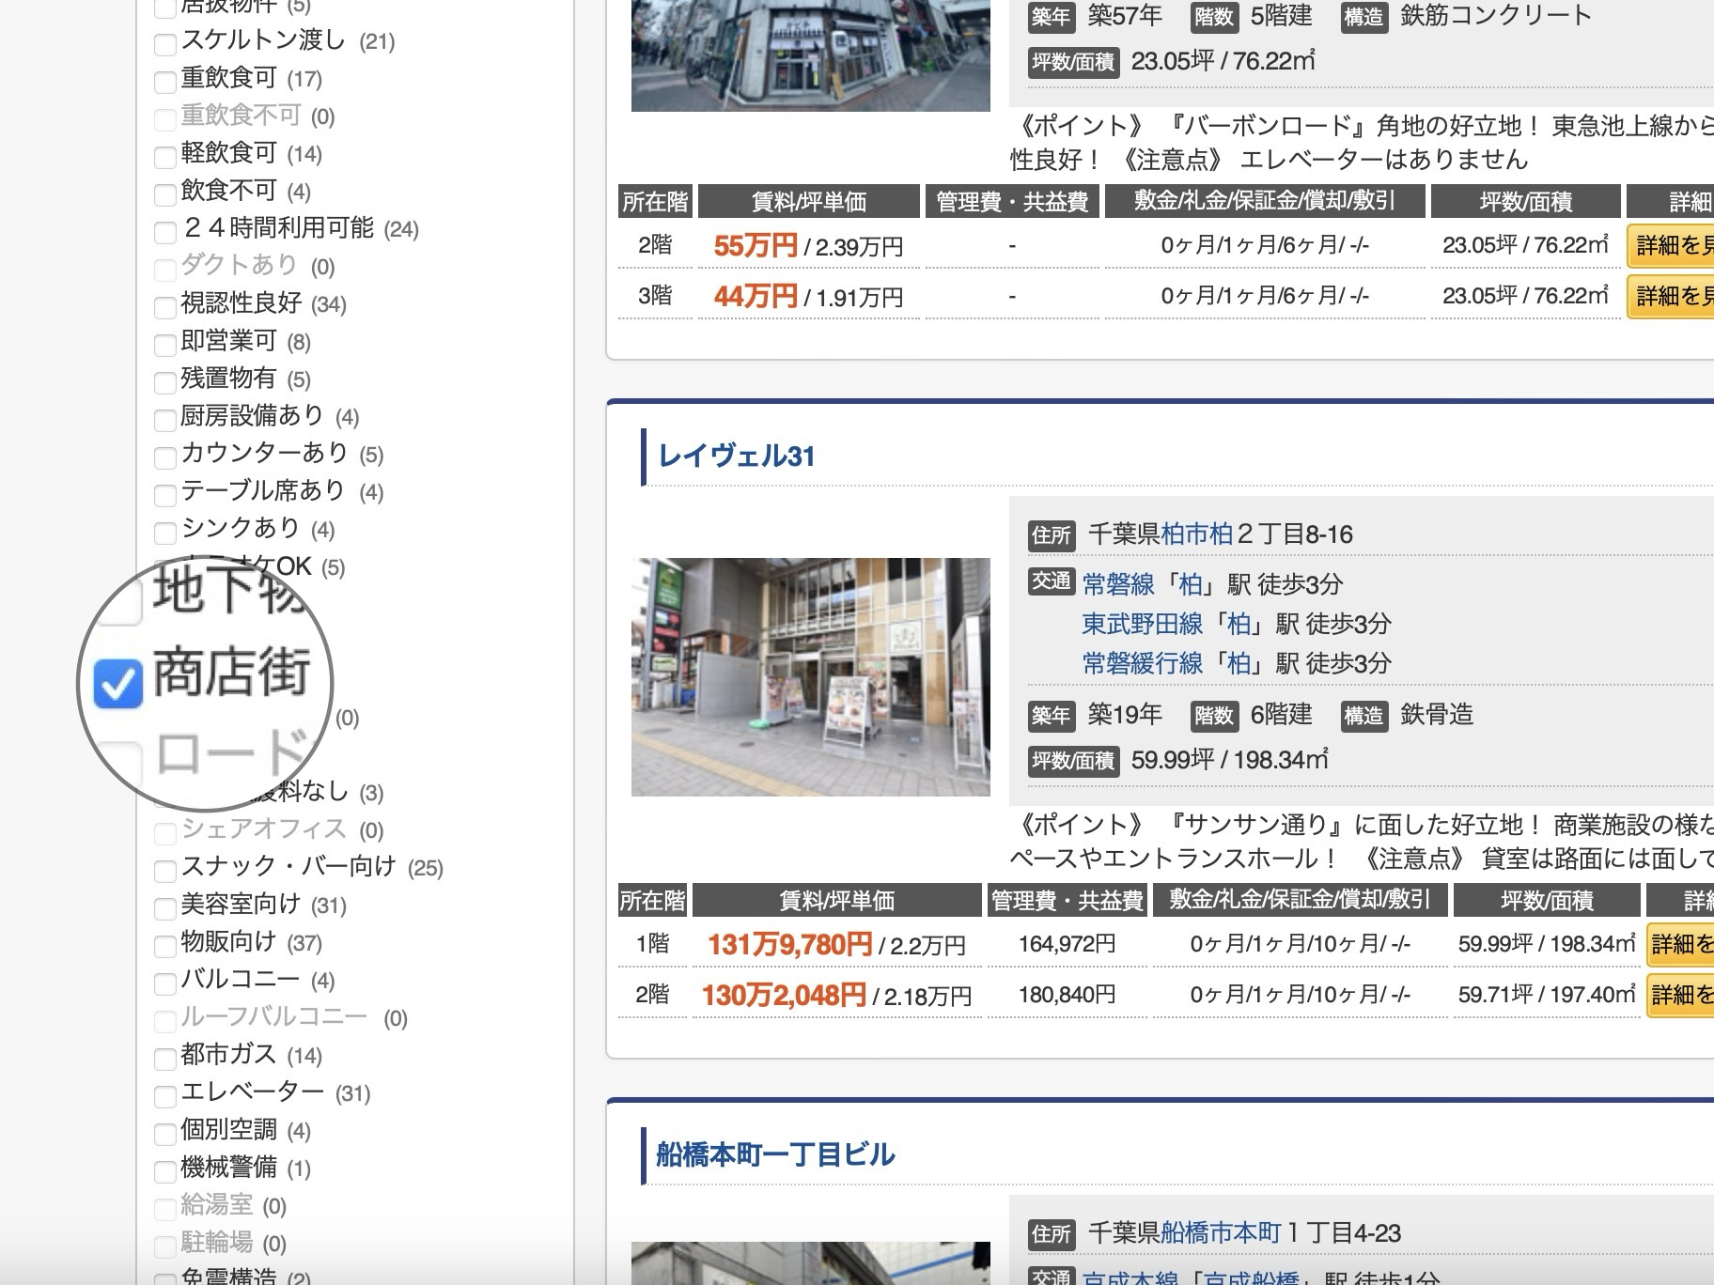Check the 物販向け filter checkbox

click(165, 945)
